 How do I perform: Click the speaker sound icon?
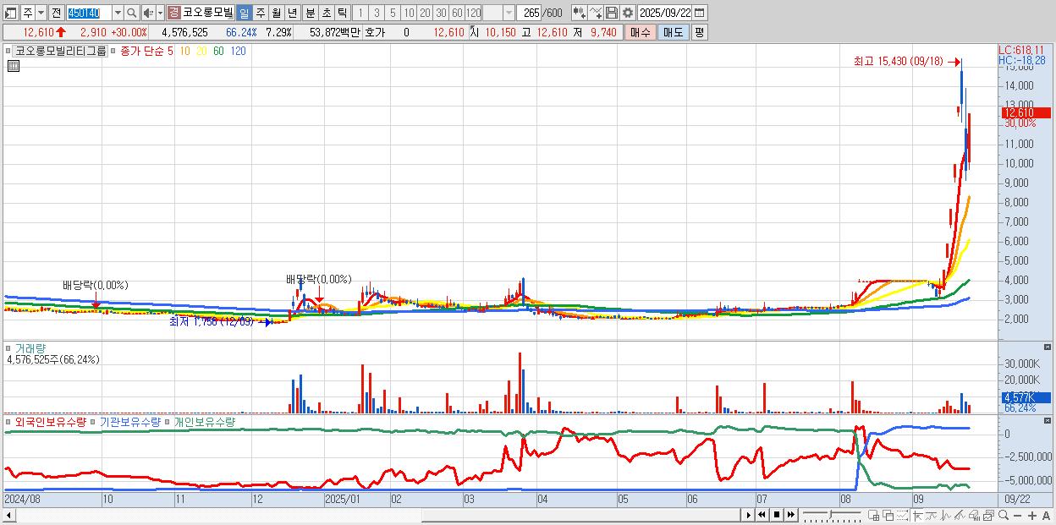[x=148, y=13]
